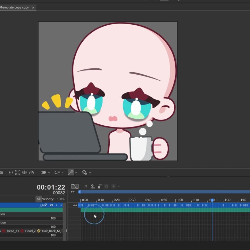Click the flip view horizontally icon
This screenshot has height=250, width=250.
(x=31, y=172)
